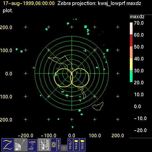Click the kwaj_lowprf maxdz title text
The height and width of the screenshot is (152, 152).
pyautogui.click(x=120, y=4)
